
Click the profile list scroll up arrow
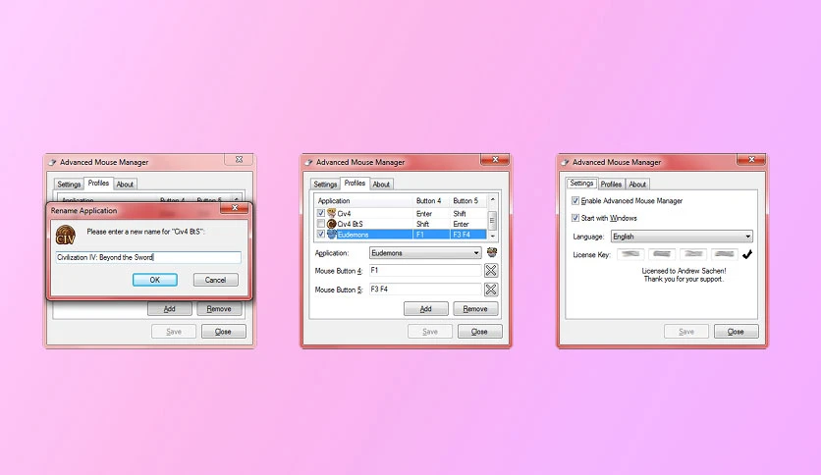(x=492, y=200)
